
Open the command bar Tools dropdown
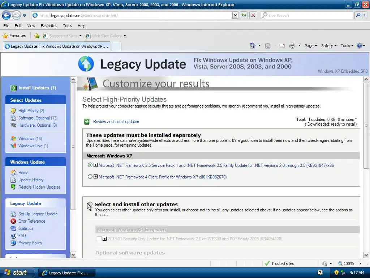[347, 46]
